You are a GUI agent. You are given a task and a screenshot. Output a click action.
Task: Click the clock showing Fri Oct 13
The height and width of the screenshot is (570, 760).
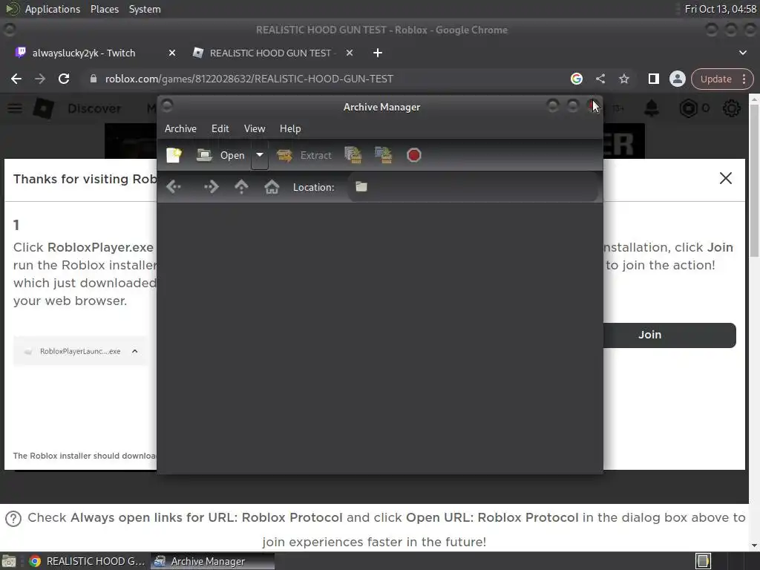pyautogui.click(x=720, y=9)
